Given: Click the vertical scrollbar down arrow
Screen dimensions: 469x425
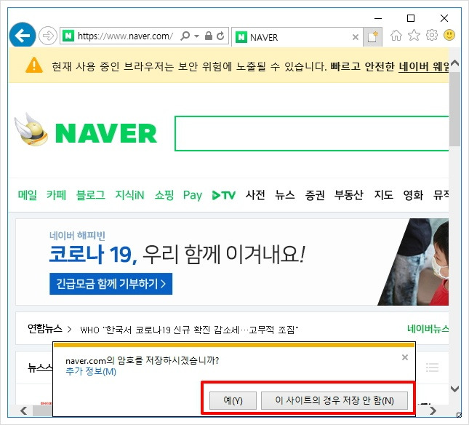Looking at the screenshot, I should pos(454,389).
